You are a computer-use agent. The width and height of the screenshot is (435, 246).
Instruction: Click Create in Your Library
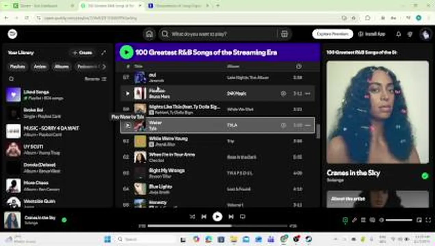(x=82, y=53)
